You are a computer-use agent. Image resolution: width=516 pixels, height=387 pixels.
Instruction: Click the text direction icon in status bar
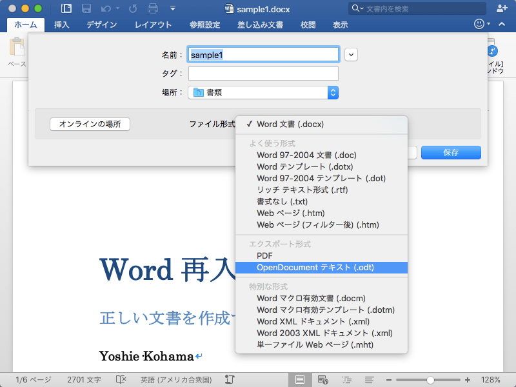pyautogui.click(x=230, y=380)
